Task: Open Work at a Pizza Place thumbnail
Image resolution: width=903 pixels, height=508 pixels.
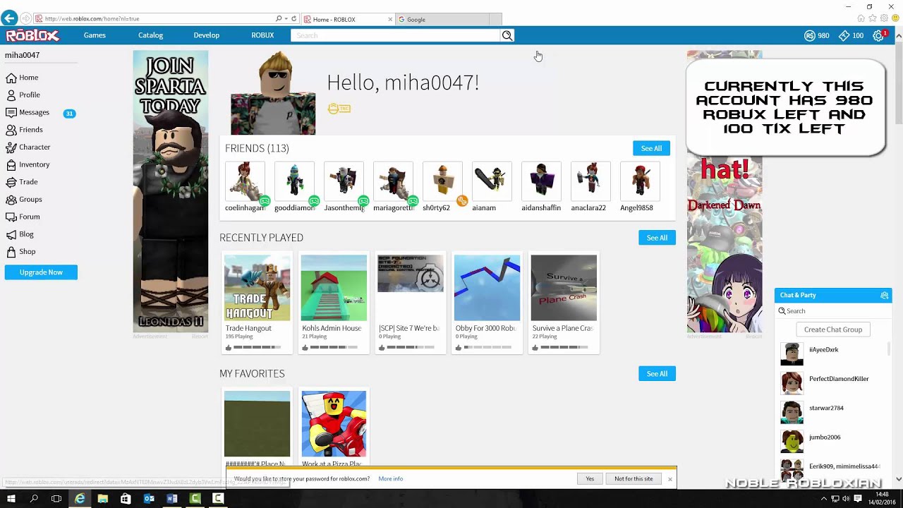Action: (334, 423)
